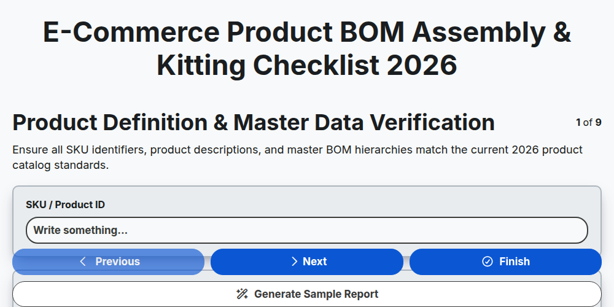
Task: Click the "Ensure all SKU identifiers" description sentence
Action: coord(298,150)
